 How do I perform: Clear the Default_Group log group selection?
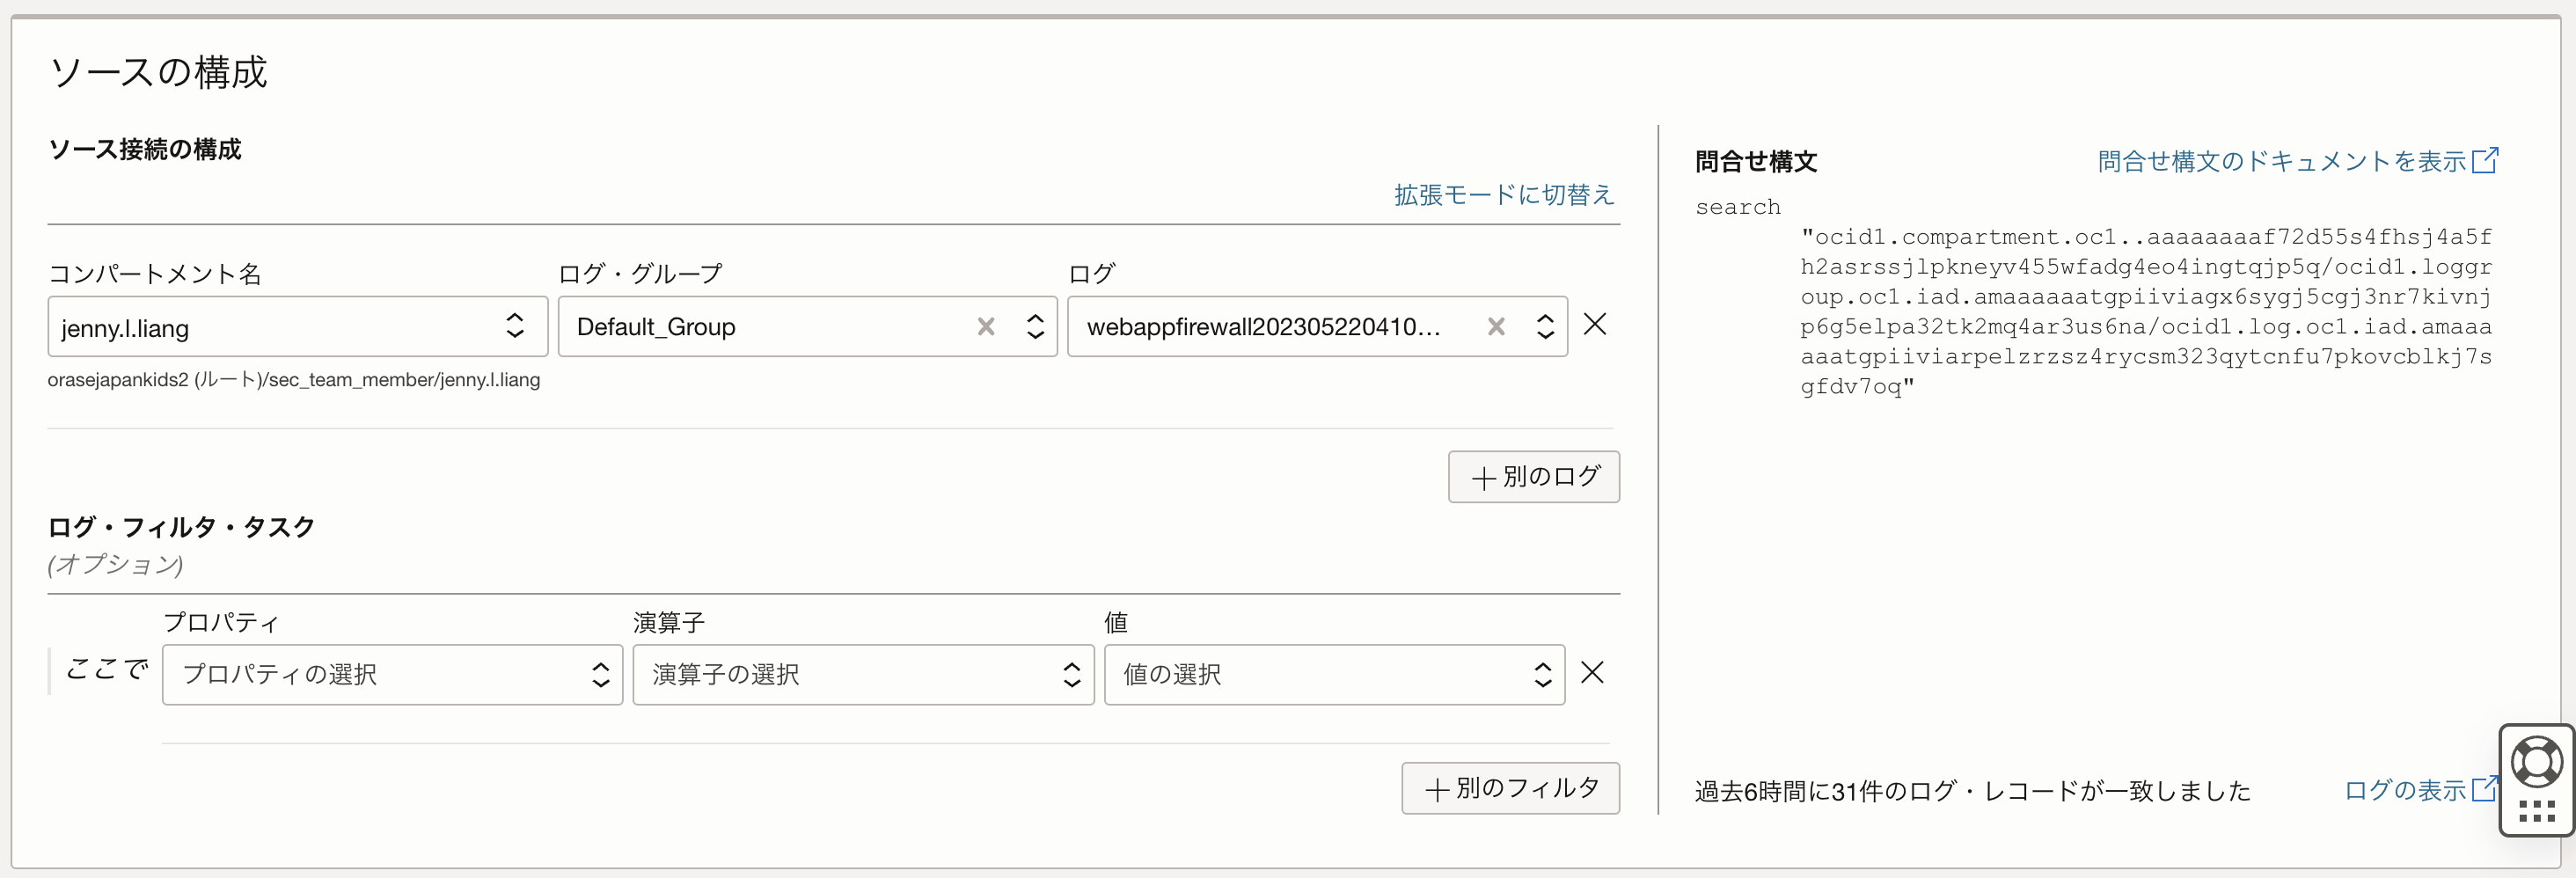986,327
